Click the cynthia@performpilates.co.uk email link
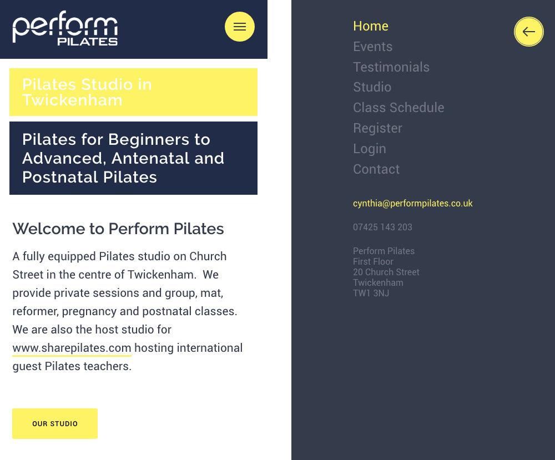 coord(413,204)
